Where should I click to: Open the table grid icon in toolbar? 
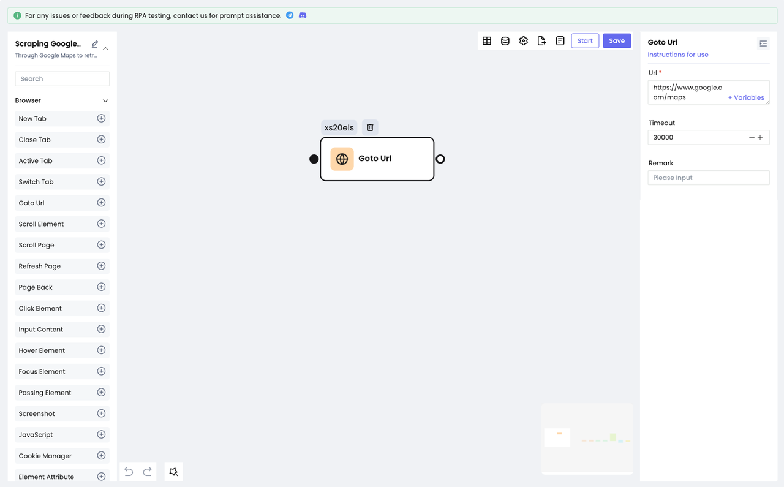coord(487,41)
